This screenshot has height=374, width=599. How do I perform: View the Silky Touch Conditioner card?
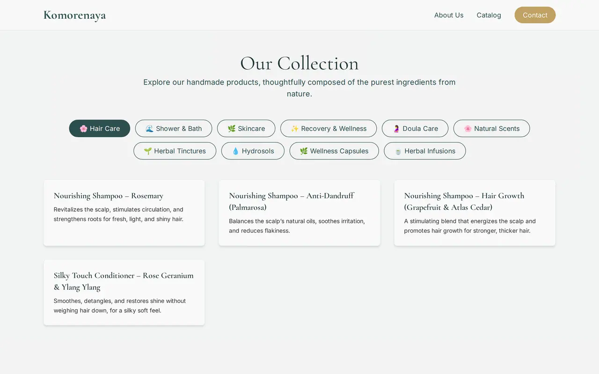[124, 293]
